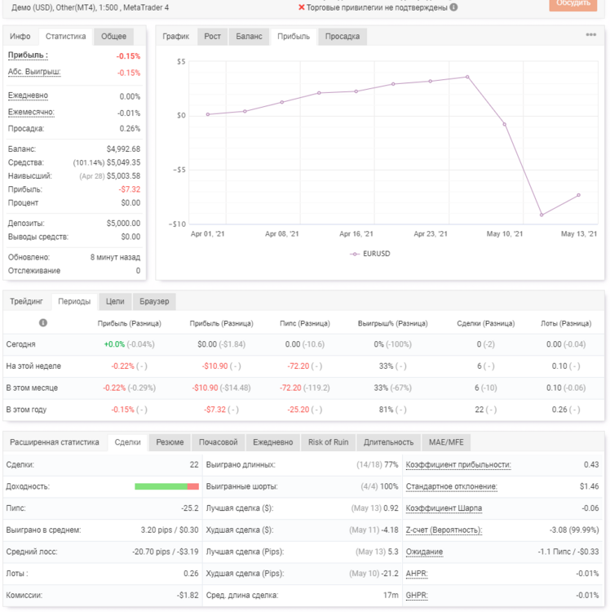Open the Длительность tab

[x=388, y=442]
